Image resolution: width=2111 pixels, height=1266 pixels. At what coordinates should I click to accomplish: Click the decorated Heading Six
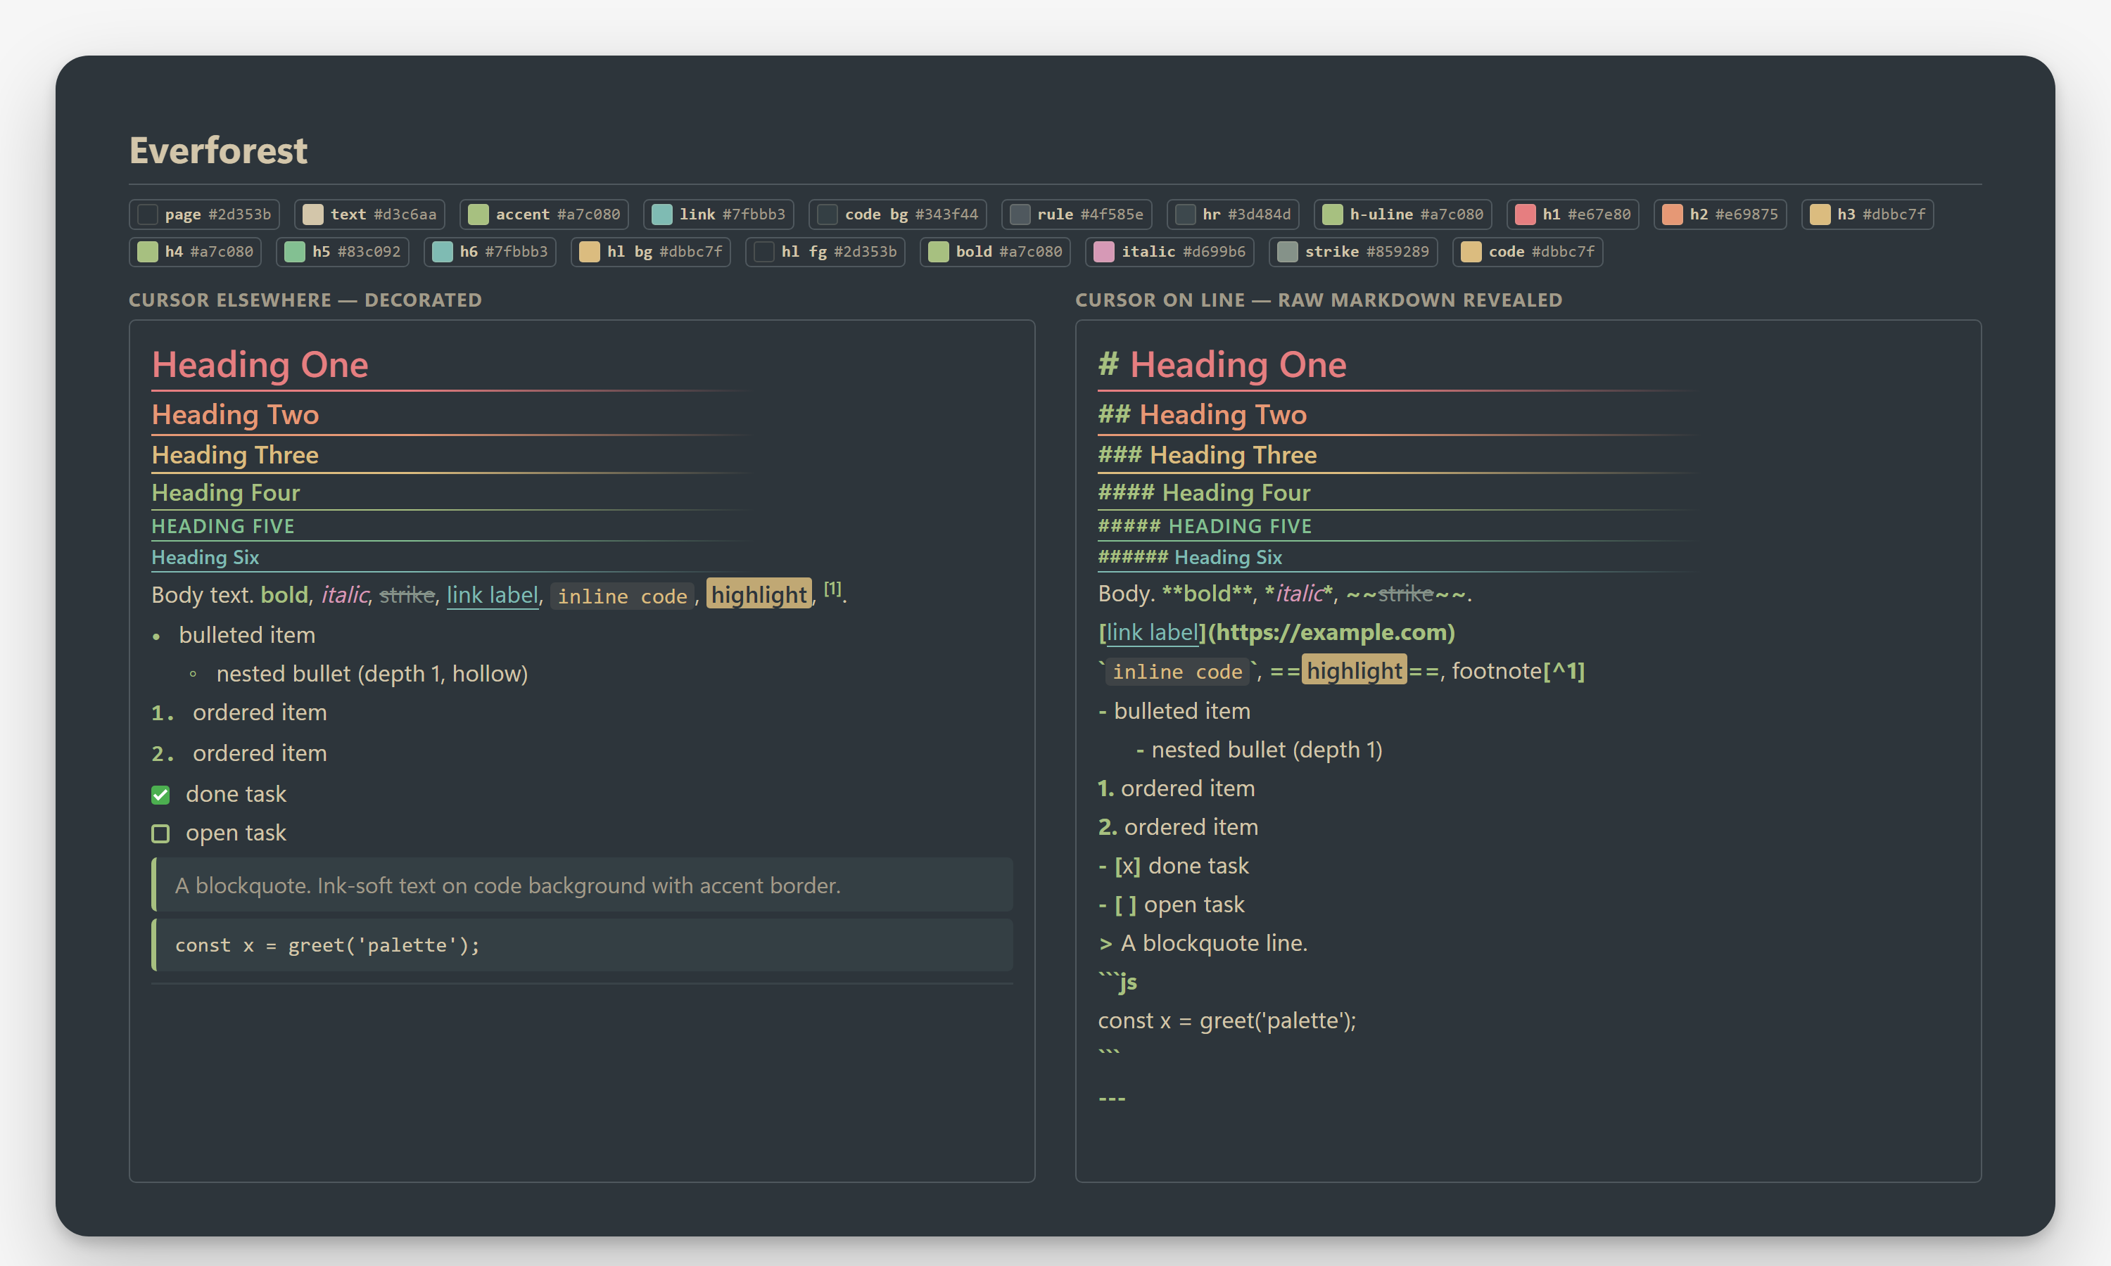coord(205,557)
